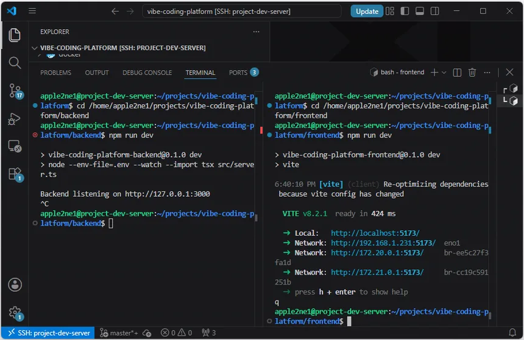Image resolution: width=524 pixels, height=340 pixels.
Task: Go forward using the right arrow
Action: 130,12
